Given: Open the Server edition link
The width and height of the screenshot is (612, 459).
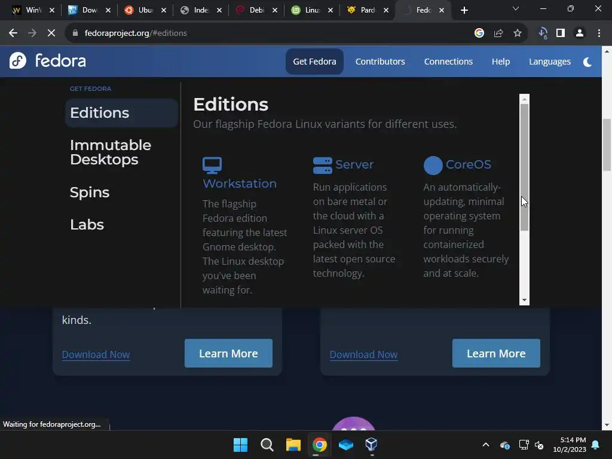Looking at the screenshot, I should (x=354, y=164).
